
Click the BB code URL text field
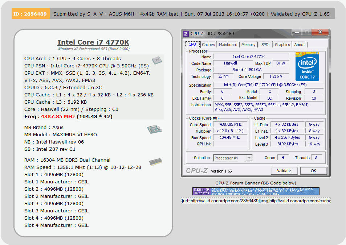point(256,201)
